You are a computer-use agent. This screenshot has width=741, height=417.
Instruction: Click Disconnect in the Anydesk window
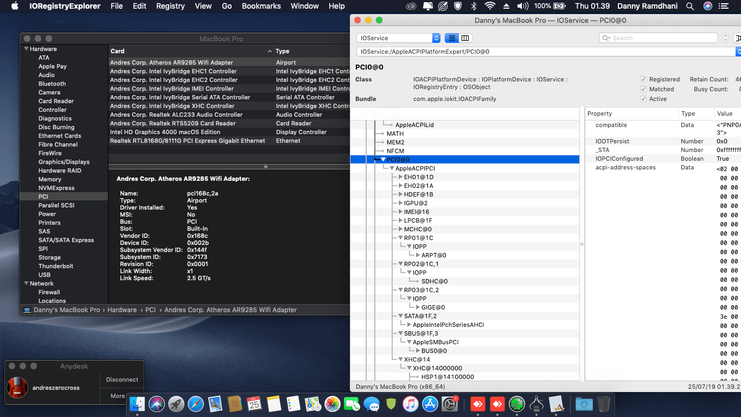[122, 380]
